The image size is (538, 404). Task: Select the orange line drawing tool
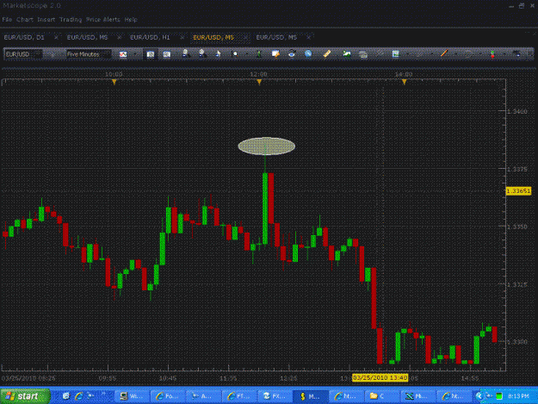click(x=444, y=53)
